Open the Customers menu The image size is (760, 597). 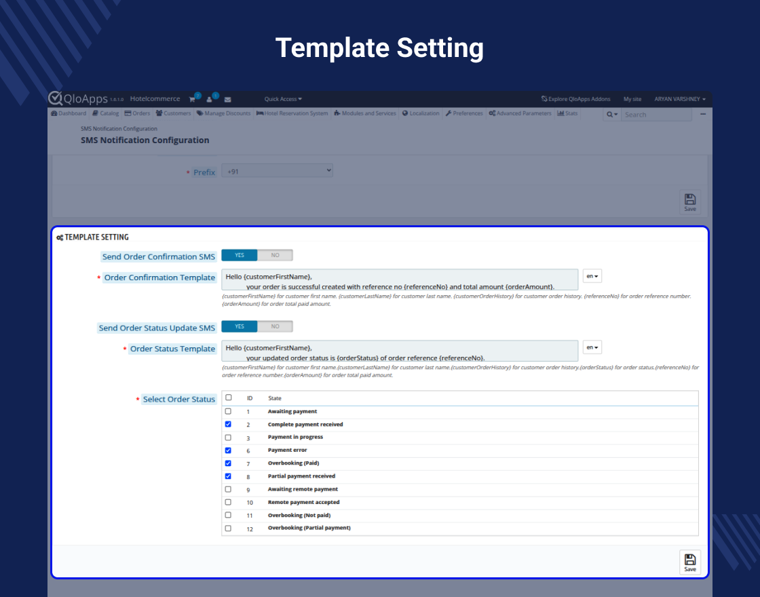pos(174,113)
